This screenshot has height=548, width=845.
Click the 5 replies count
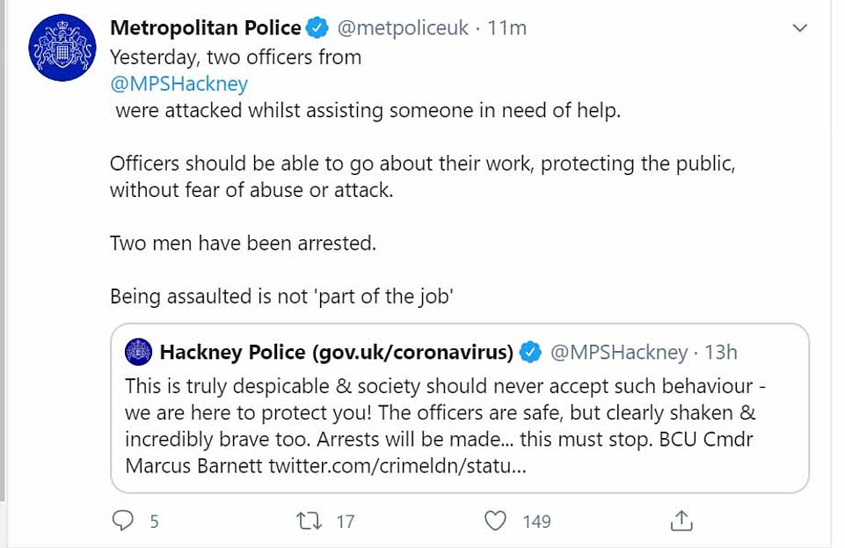(154, 522)
